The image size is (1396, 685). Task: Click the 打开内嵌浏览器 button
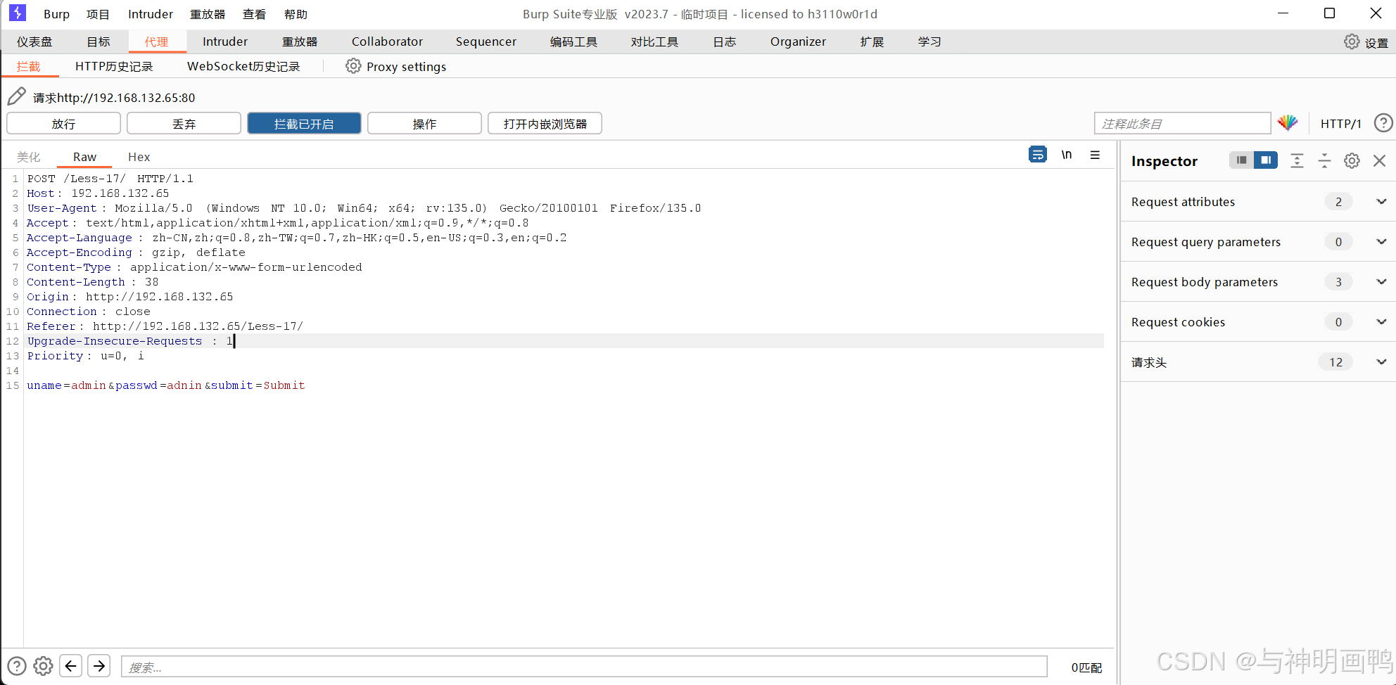point(545,124)
